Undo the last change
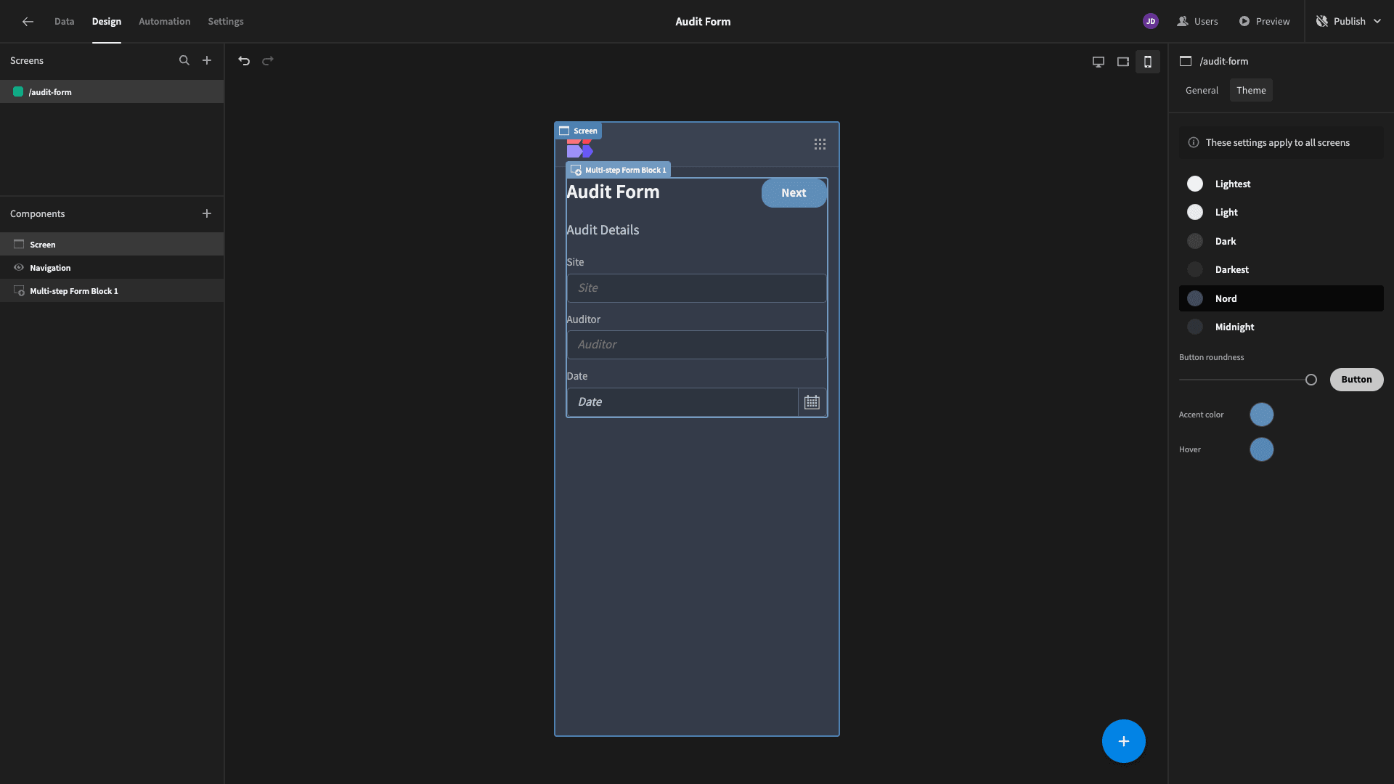The height and width of the screenshot is (784, 1394). click(244, 61)
